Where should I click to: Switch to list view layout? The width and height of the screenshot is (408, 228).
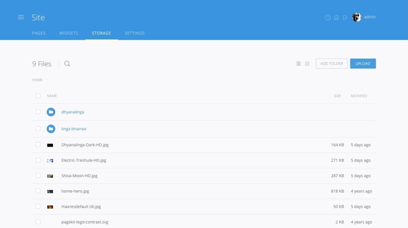[x=298, y=64]
